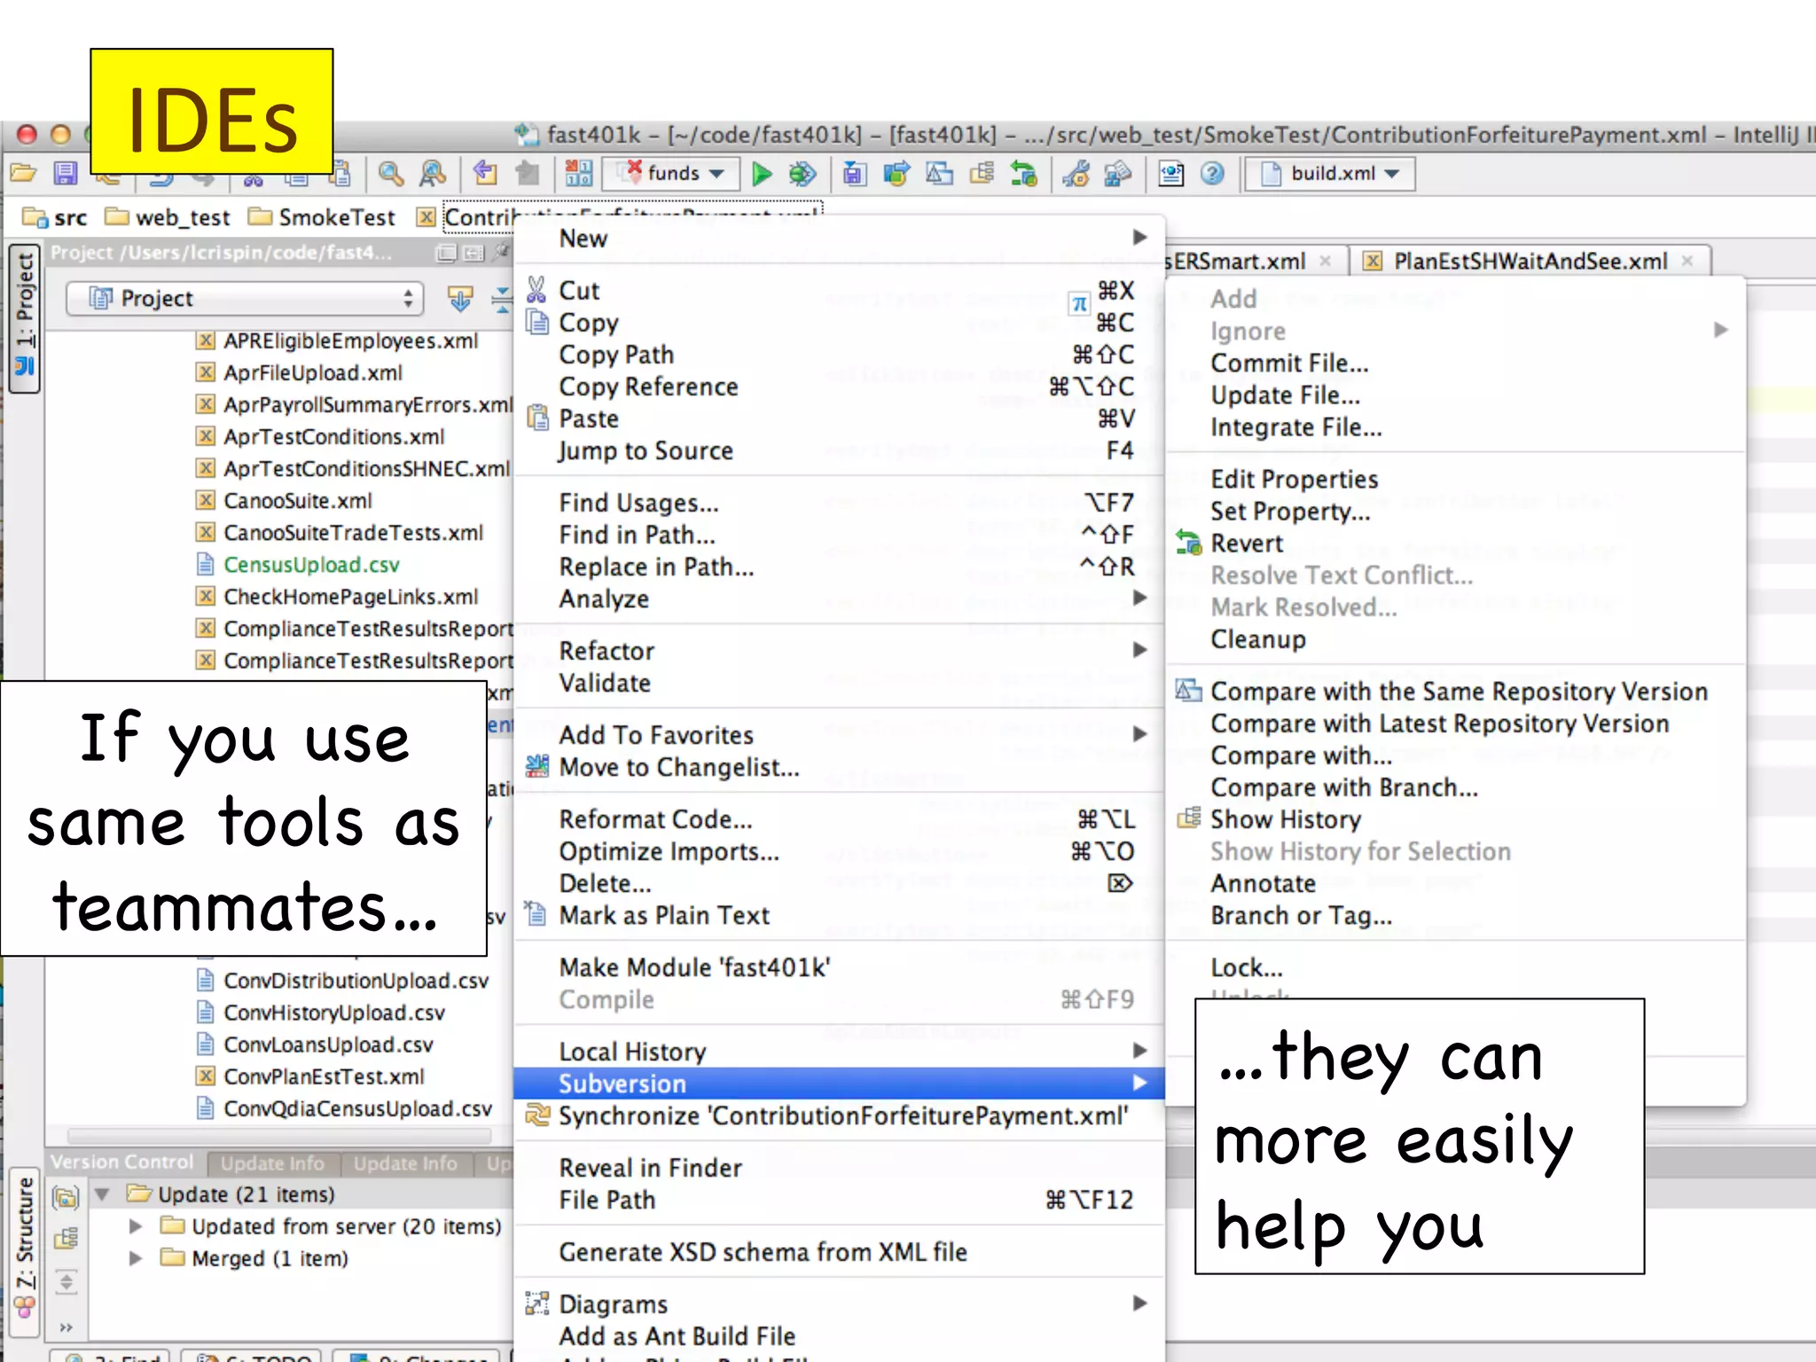Click the Find magnifier toolbar icon
Image resolution: width=1816 pixels, height=1362 pixels.
tap(391, 173)
